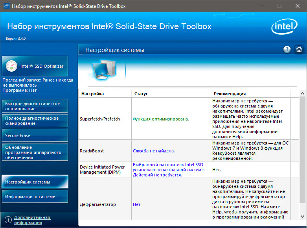This screenshot has width=307, height=228.
Task: Open Информация о системе
Action: 35,196
